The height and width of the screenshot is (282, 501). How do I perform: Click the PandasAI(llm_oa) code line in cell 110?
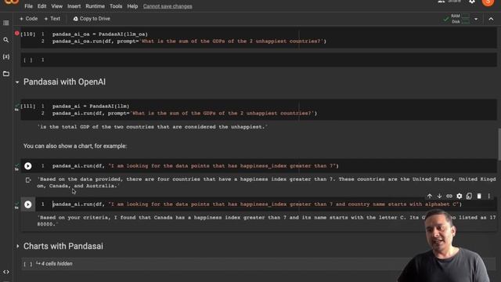click(100, 34)
